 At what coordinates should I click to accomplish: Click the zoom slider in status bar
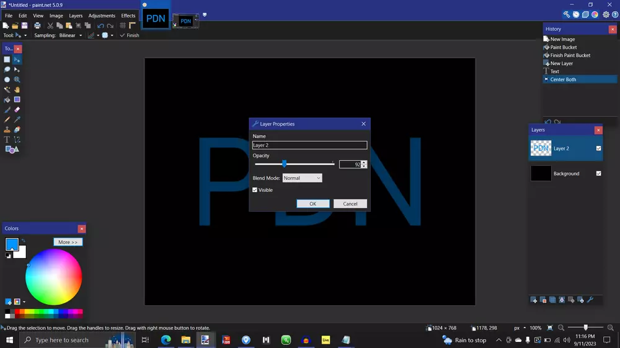click(x=586, y=328)
